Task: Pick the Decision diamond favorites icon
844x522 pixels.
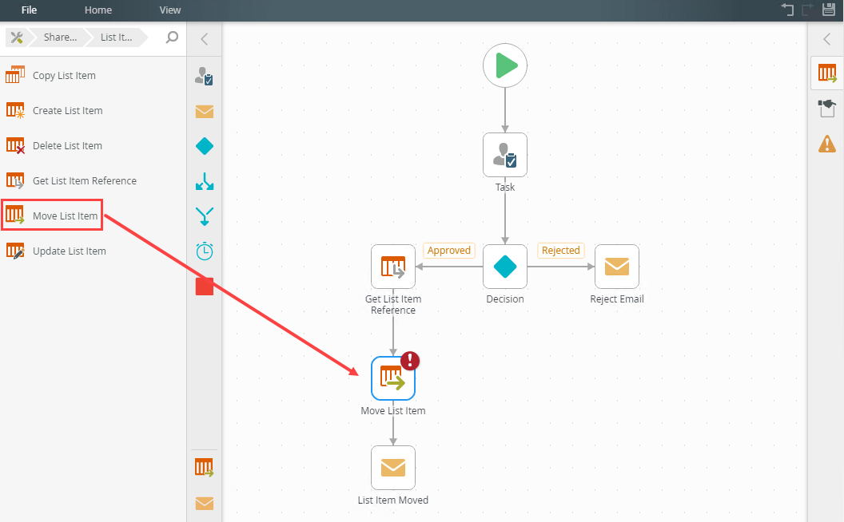Action: (x=205, y=146)
